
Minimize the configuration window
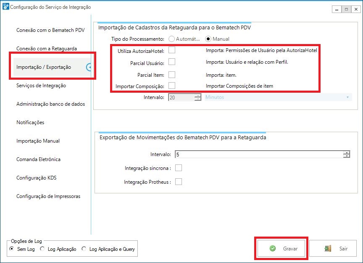pos(337,9)
